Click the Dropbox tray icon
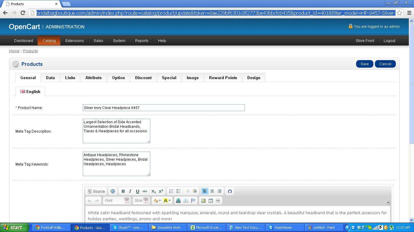The height and width of the screenshot is (232, 414). coord(359,227)
